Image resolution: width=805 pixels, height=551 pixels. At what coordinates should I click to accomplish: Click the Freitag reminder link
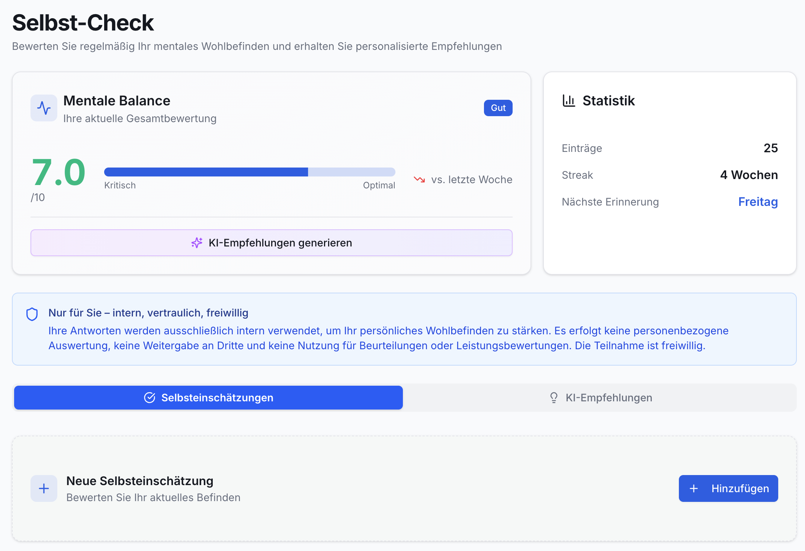758,202
